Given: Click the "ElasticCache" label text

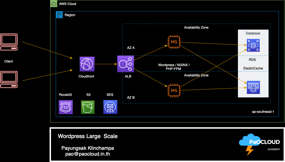Looking at the screenshot, I should 253,68.
